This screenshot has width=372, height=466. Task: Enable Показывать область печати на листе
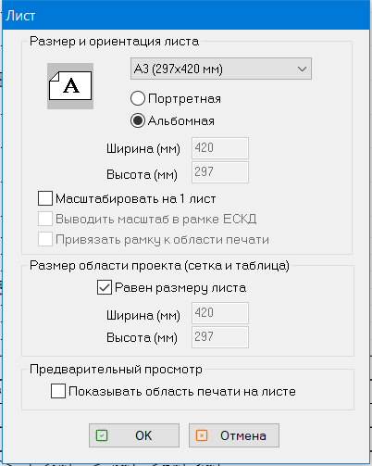[x=58, y=391]
